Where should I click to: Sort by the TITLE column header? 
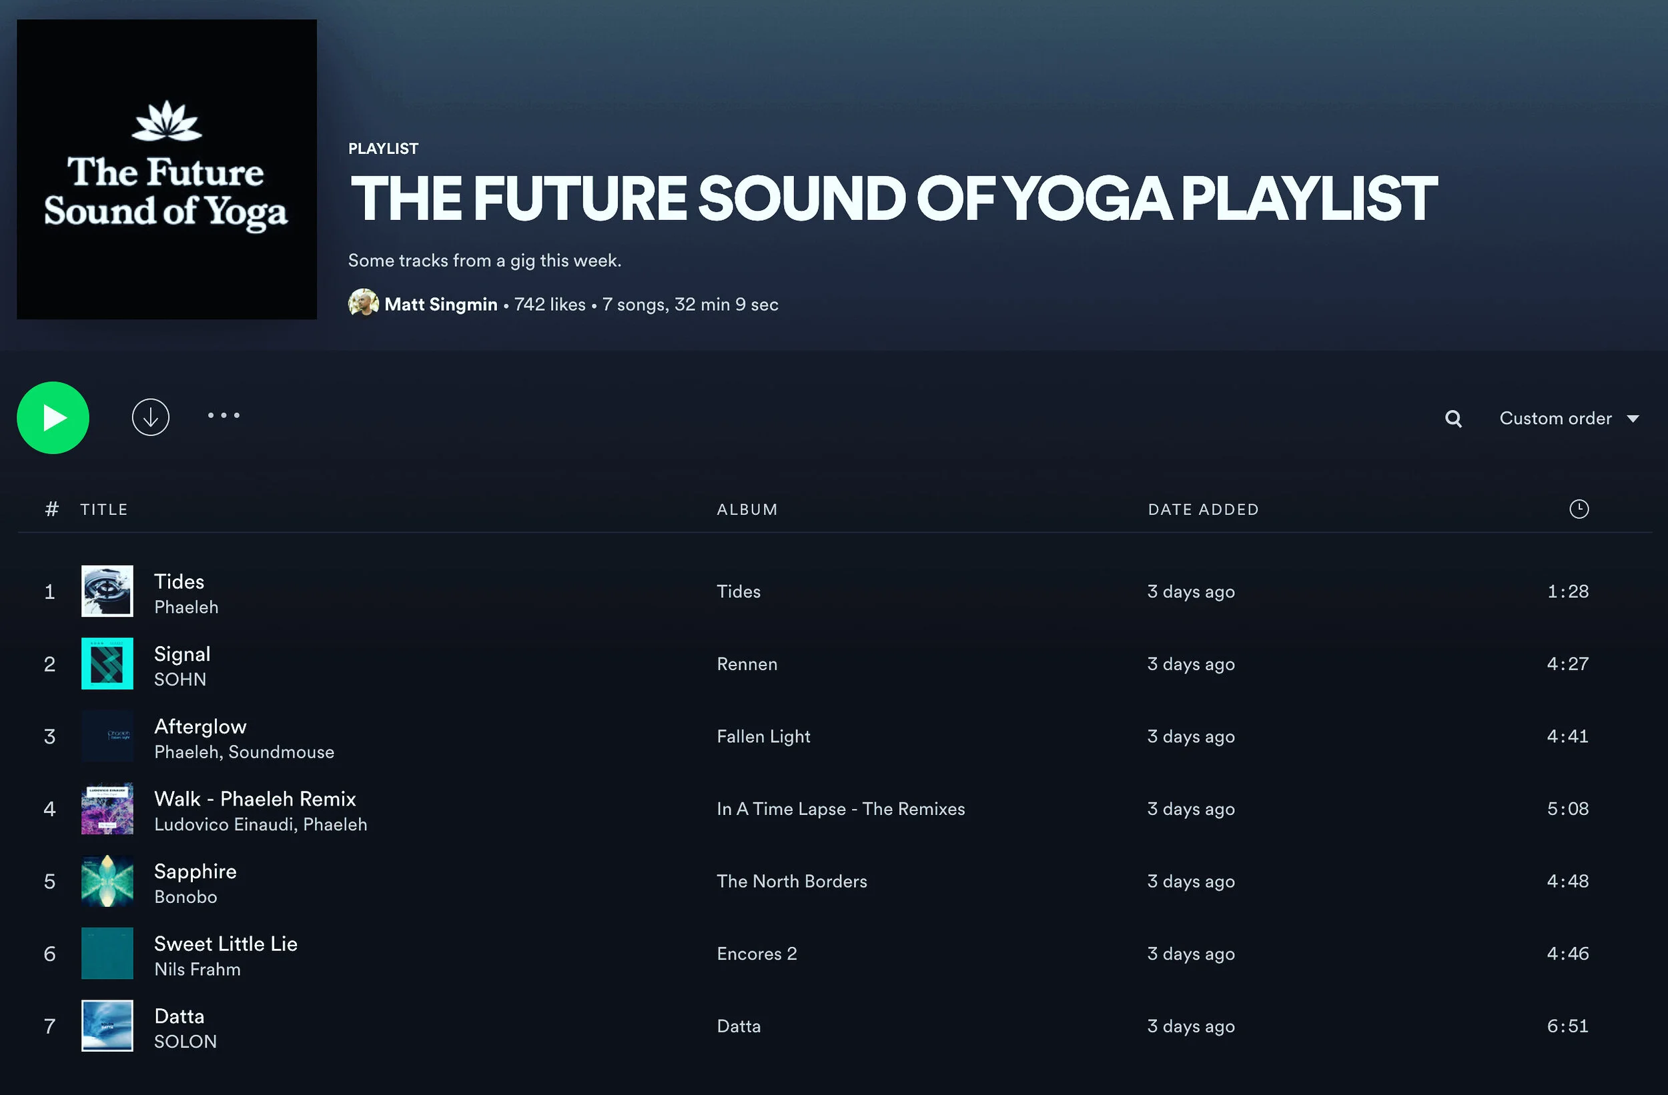pyautogui.click(x=103, y=509)
